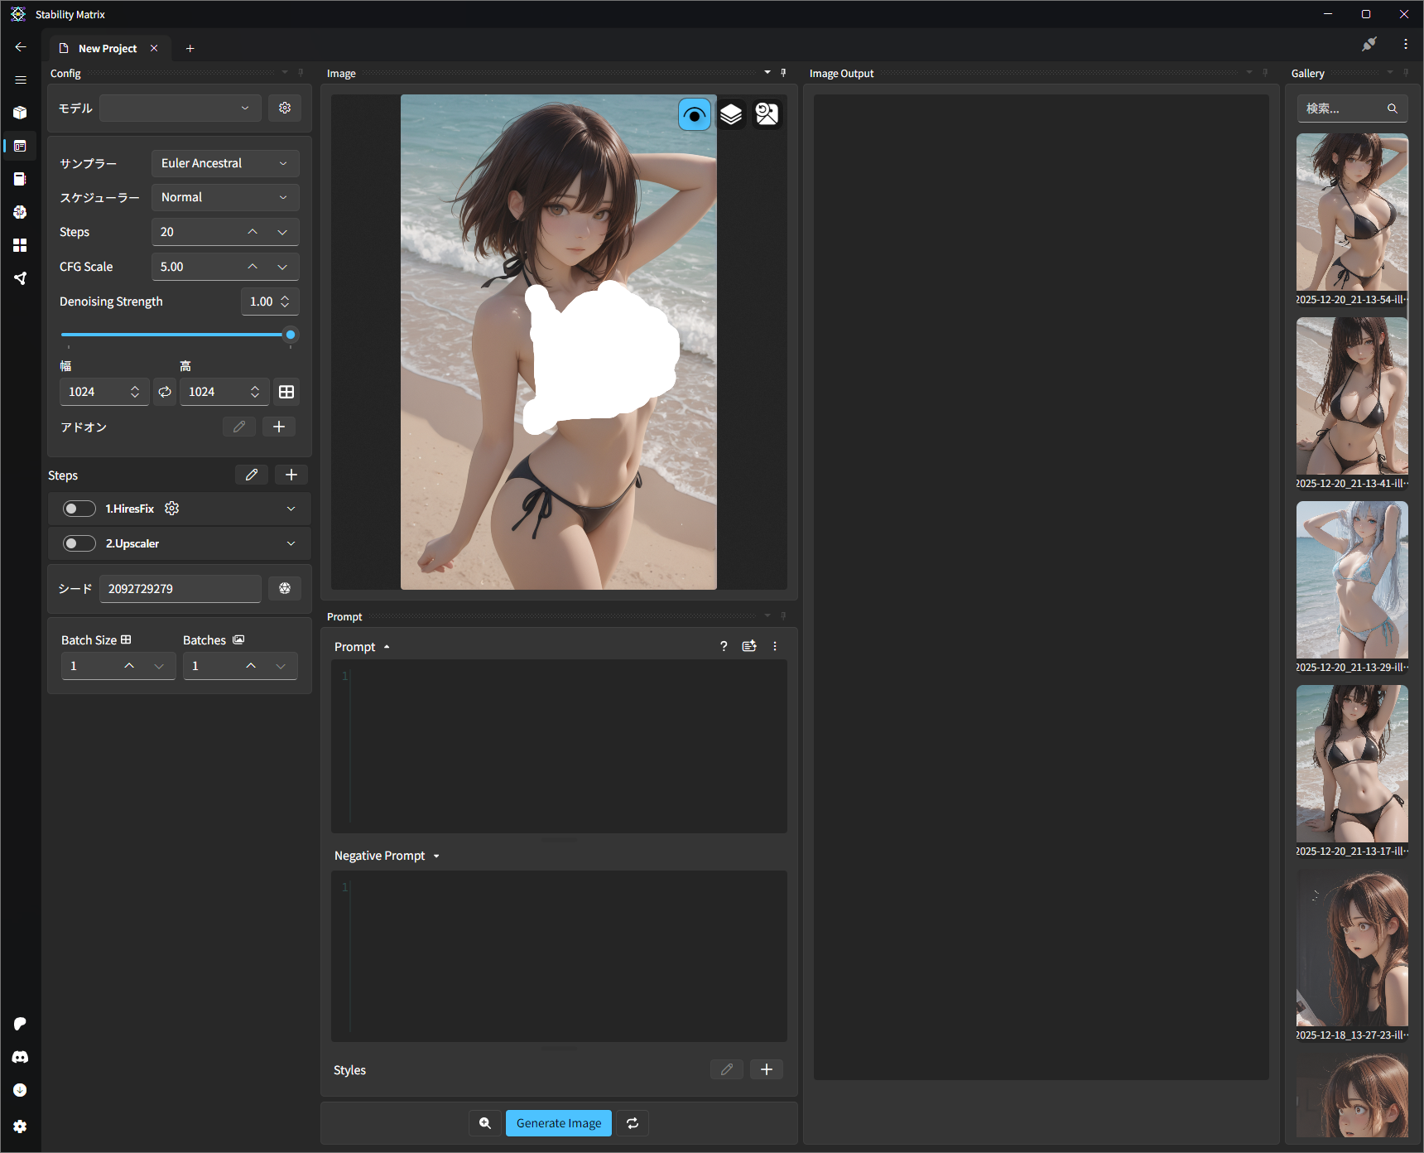Click the swap width and height icon

[165, 392]
